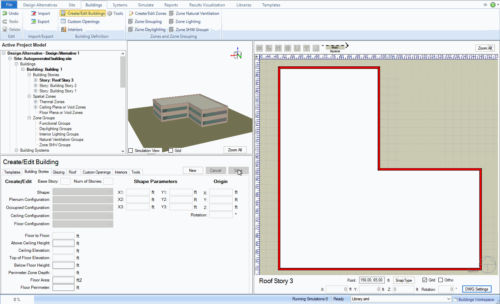
Task: Open the Glazing tab
Action: pyautogui.click(x=59, y=172)
